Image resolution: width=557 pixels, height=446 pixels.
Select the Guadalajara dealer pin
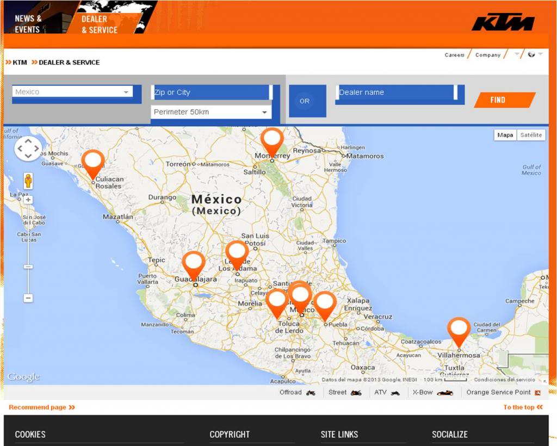point(194,265)
